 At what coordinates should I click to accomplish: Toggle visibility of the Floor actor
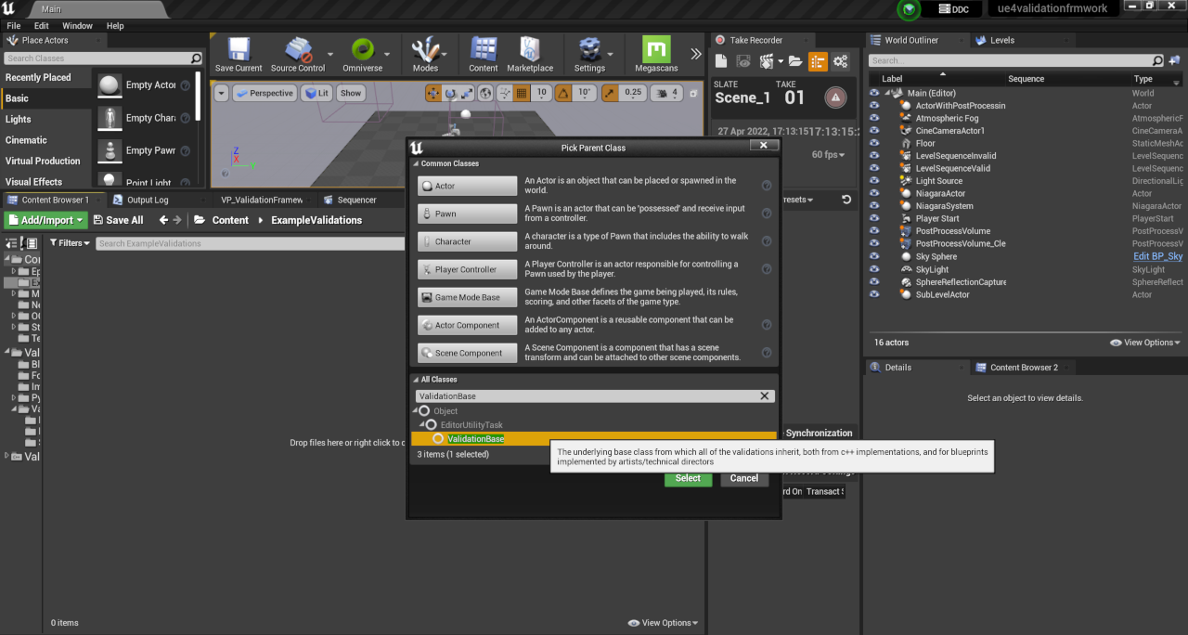tap(874, 144)
